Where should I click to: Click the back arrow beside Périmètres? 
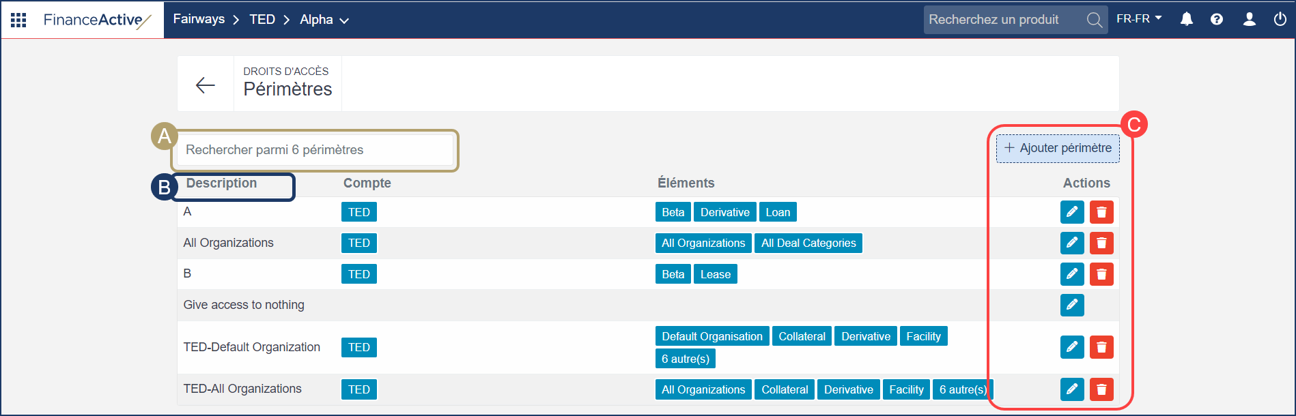[206, 85]
